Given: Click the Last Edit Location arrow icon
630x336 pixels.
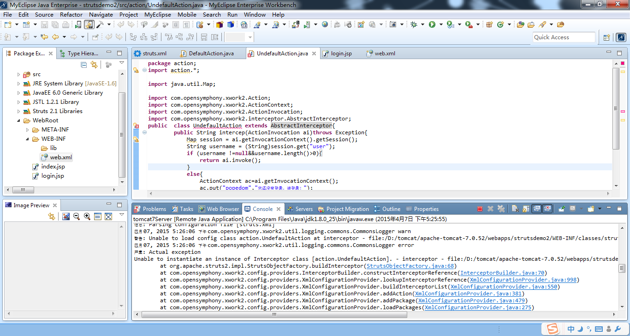Looking at the screenshot, I should pyautogui.click(x=44, y=37).
